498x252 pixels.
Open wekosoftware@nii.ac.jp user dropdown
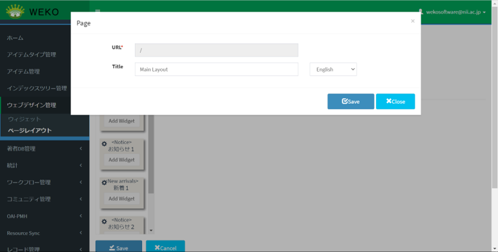click(x=456, y=12)
